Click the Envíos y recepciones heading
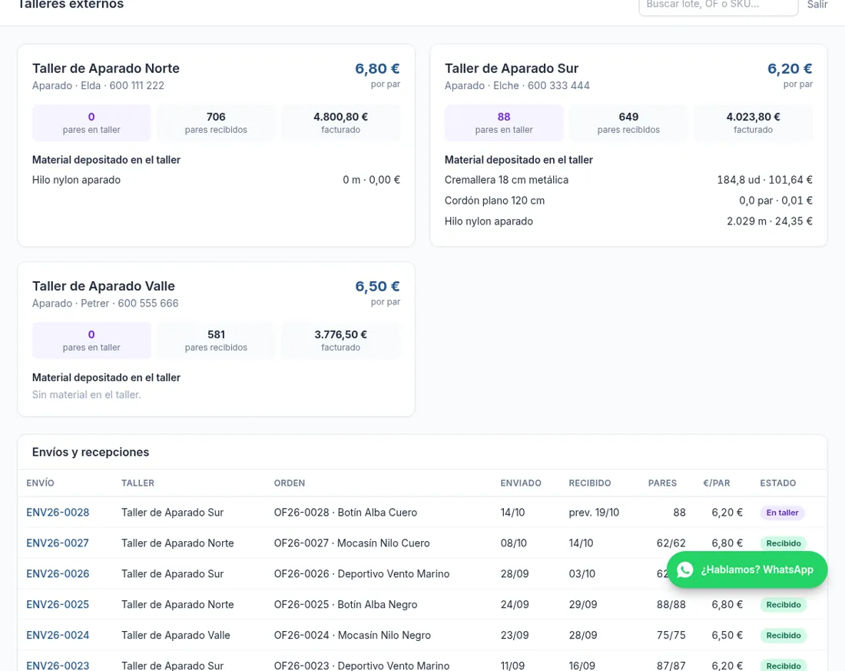This screenshot has width=845, height=671. (91, 452)
